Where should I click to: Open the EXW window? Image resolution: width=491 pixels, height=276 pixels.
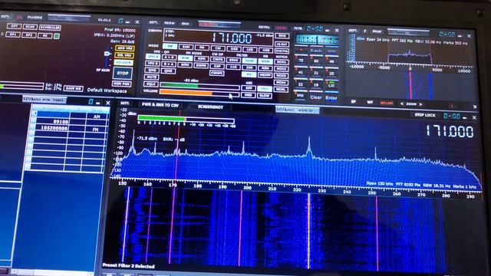click(185, 24)
